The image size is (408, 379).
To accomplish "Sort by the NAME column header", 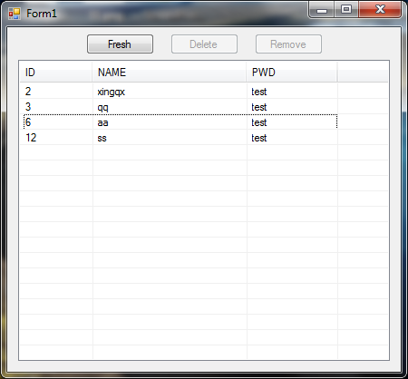I will click(169, 73).
